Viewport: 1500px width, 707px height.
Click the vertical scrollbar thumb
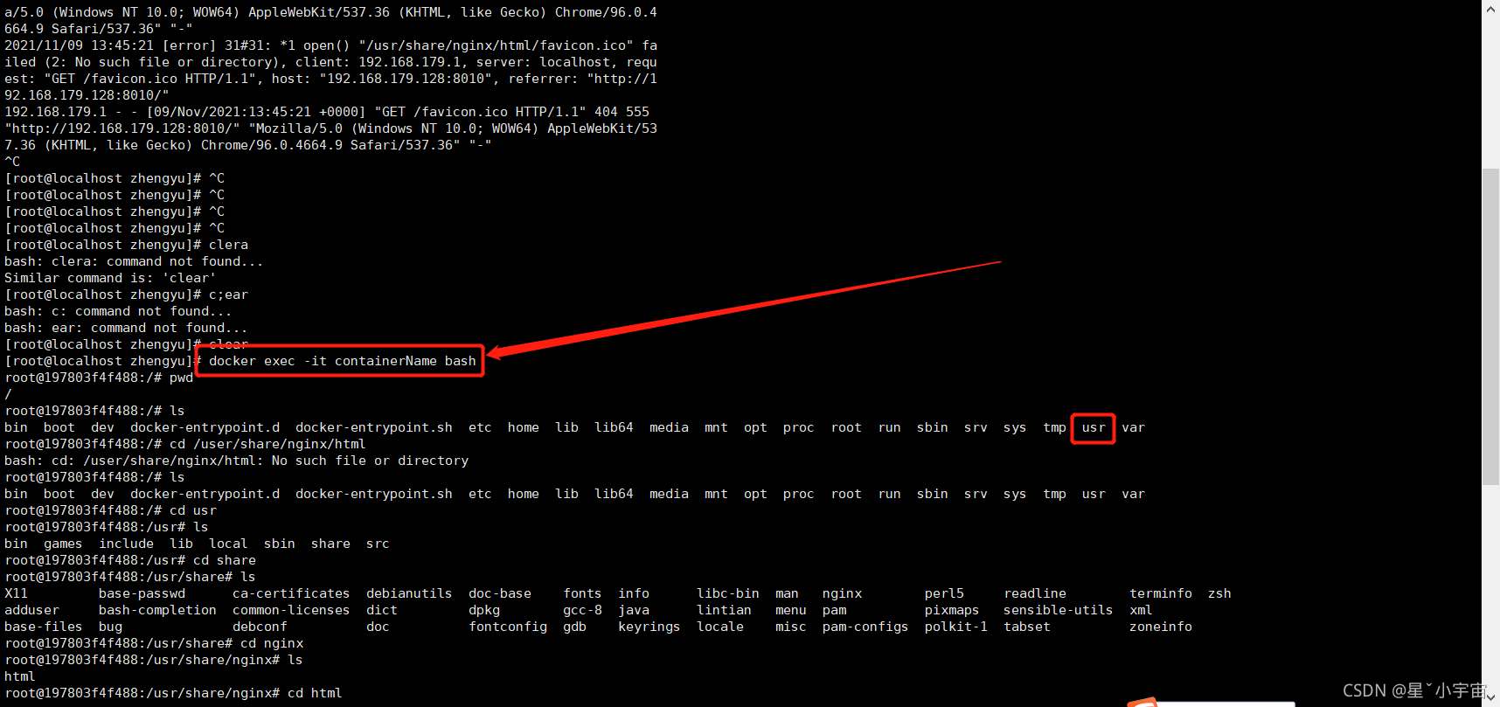pyautogui.click(x=1490, y=327)
